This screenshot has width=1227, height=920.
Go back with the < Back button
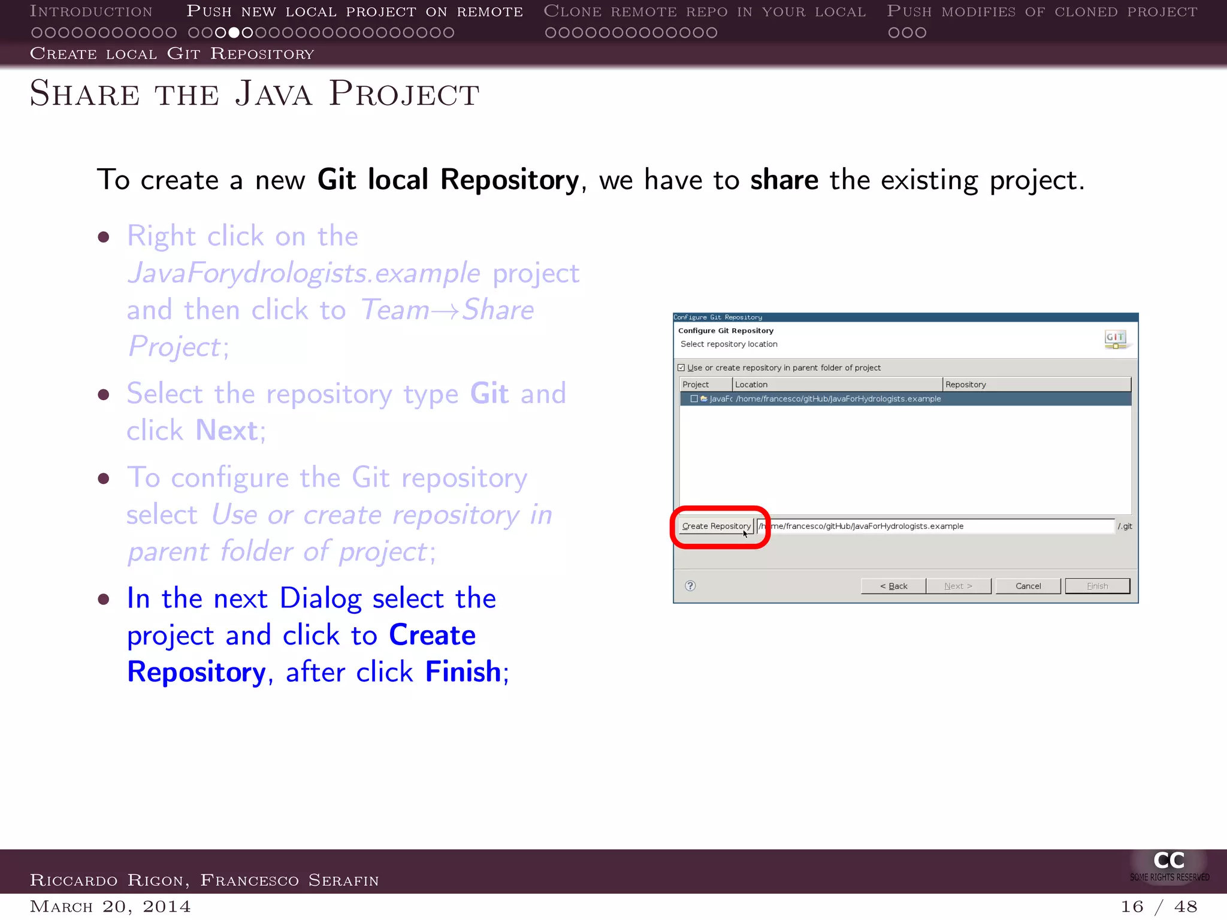click(x=893, y=586)
